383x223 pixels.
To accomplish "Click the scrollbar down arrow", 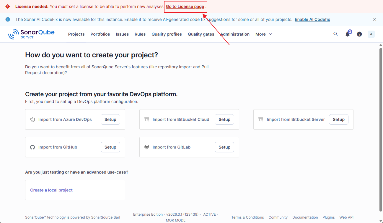I will (381, 220).
